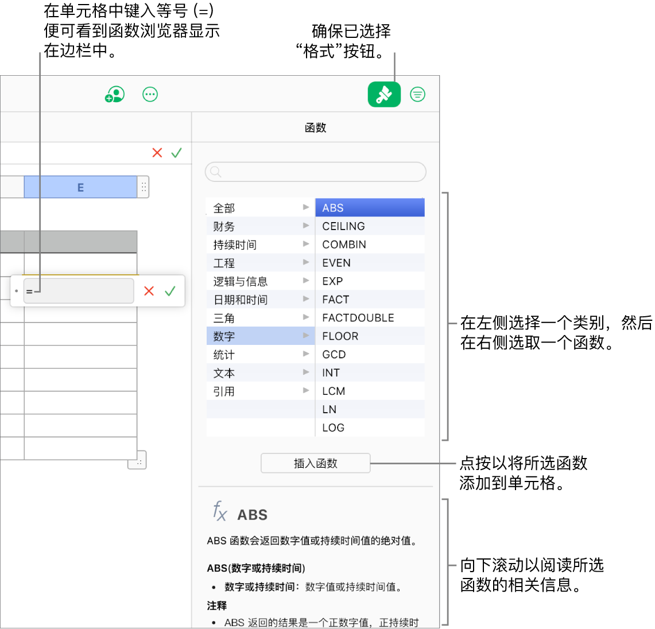Image resolution: width=655 pixels, height=629 pixels.
Task: Expand the 统计 category disclosure arrow
Action: click(x=306, y=354)
